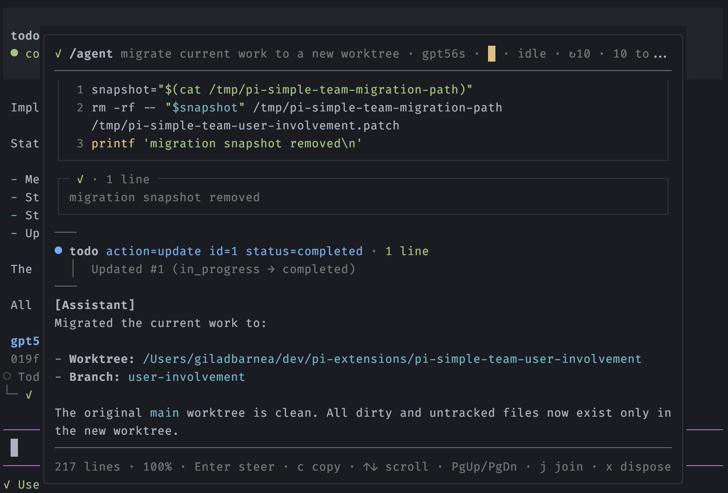The height and width of the screenshot is (493, 728).
Task: Click the user-involvement branch name
Action: click(186, 377)
